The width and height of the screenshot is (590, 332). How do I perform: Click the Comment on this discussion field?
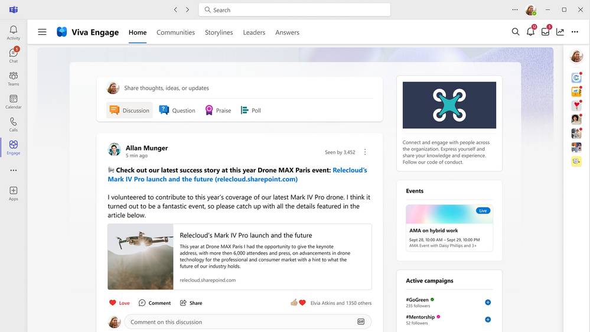[247, 322]
